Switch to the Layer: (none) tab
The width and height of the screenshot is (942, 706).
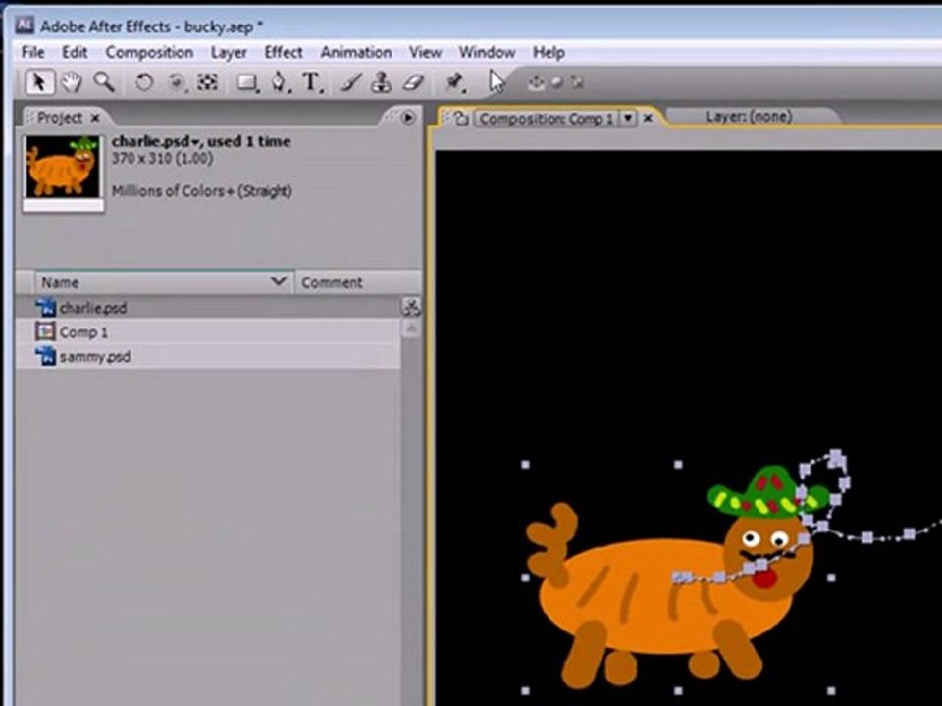pyautogui.click(x=749, y=116)
